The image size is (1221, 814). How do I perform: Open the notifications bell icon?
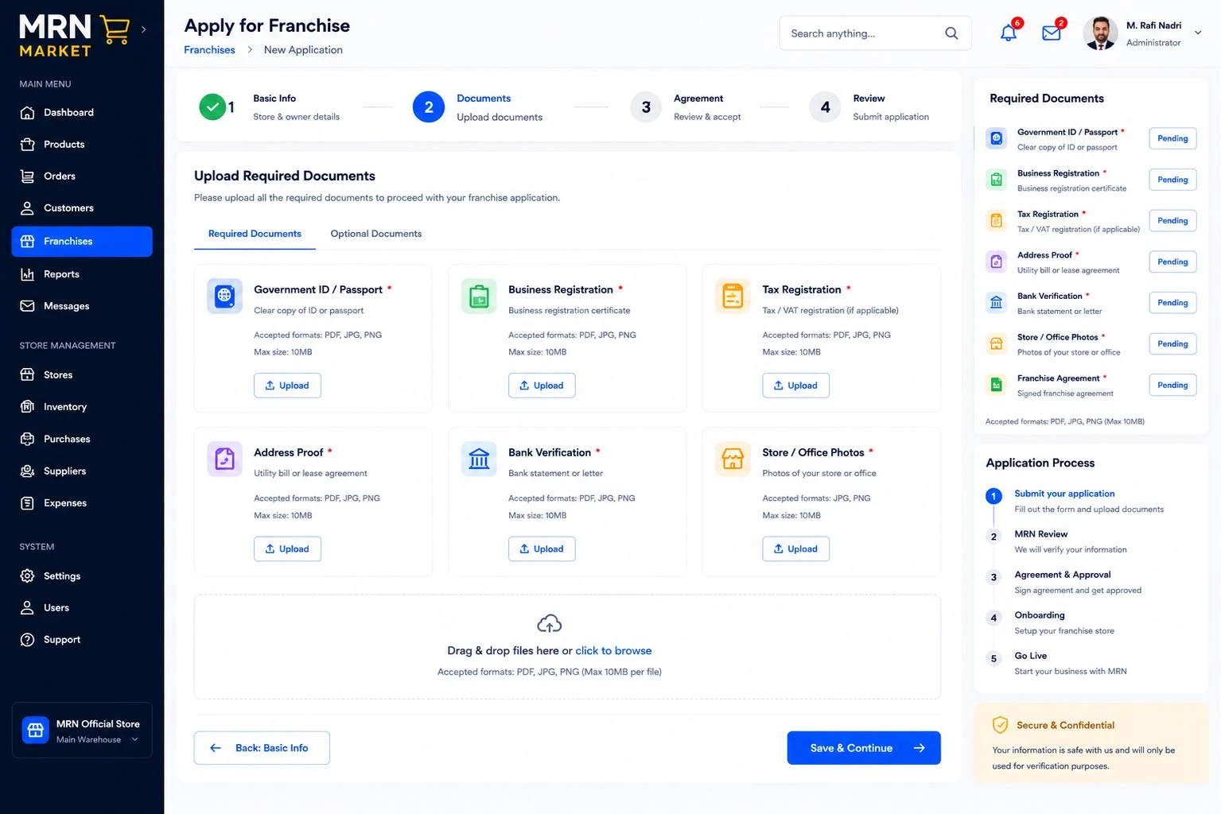click(x=1009, y=33)
